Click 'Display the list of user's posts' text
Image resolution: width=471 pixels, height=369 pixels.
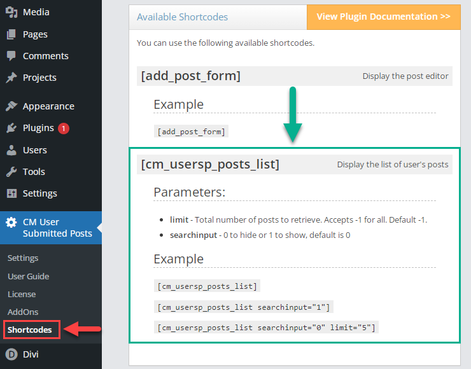[x=393, y=165]
